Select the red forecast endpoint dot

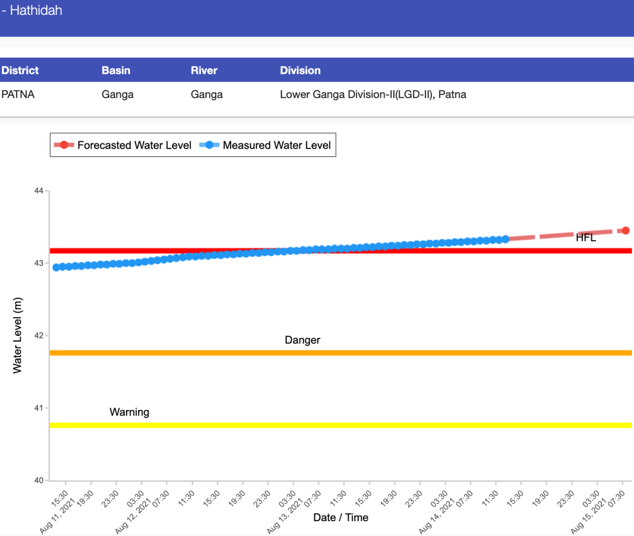[625, 231]
